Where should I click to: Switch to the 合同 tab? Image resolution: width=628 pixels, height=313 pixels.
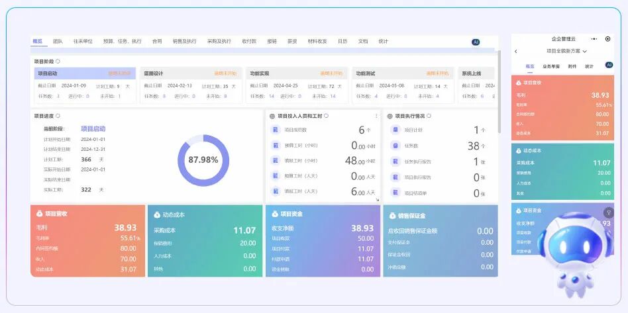157,41
